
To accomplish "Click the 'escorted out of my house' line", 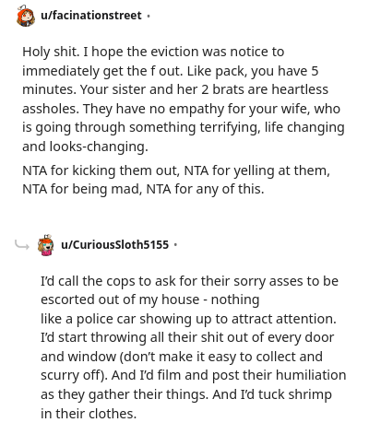I will (150, 299).
